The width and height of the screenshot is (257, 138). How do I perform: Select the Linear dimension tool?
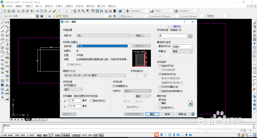pos(7,23)
